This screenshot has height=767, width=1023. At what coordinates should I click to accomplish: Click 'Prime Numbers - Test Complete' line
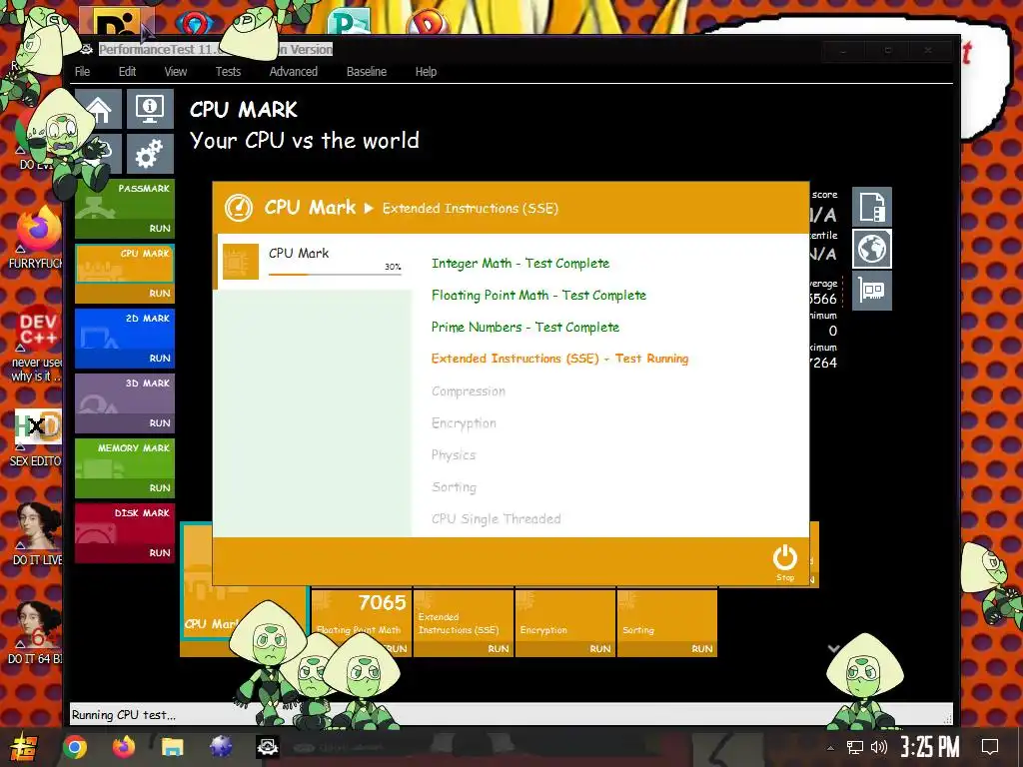click(x=525, y=328)
